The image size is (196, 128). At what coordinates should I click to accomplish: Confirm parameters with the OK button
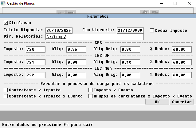click(157, 102)
